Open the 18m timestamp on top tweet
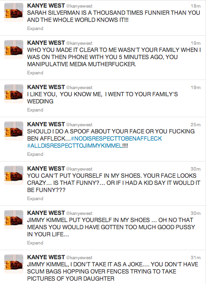This screenshot has width=206, height=284. point(196,6)
